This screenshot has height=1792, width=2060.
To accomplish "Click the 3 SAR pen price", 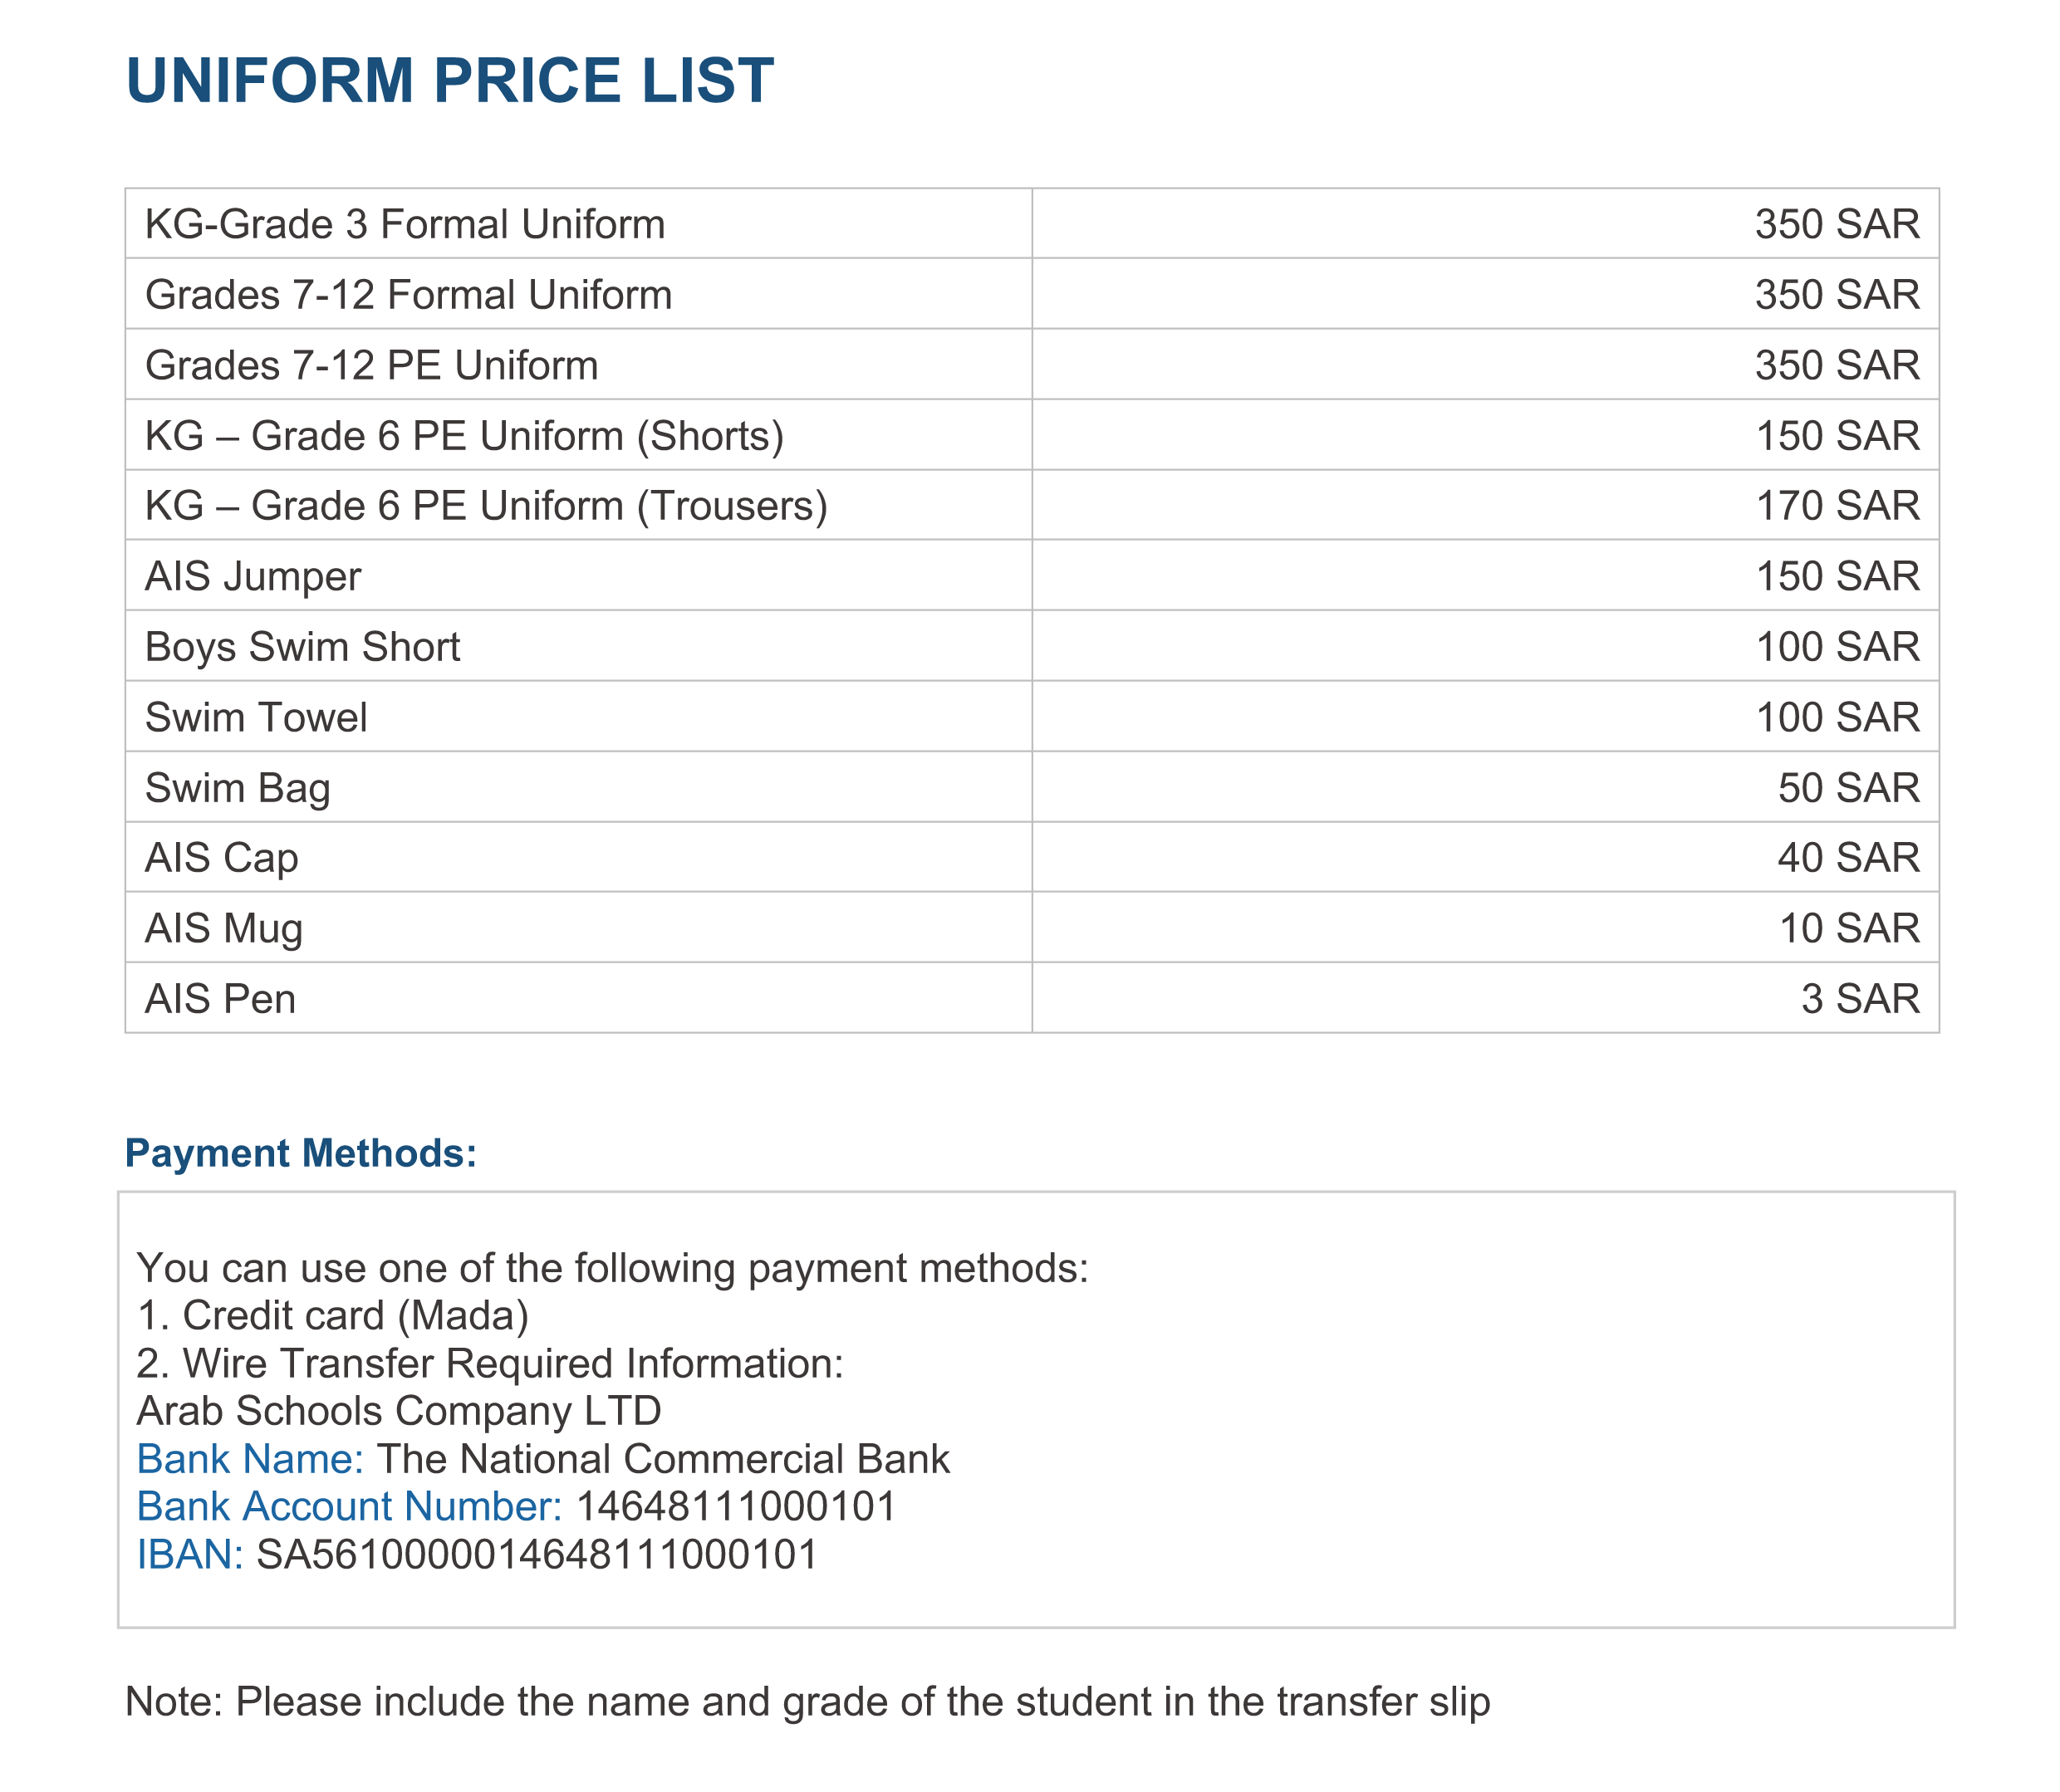I will coord(1860,999).
